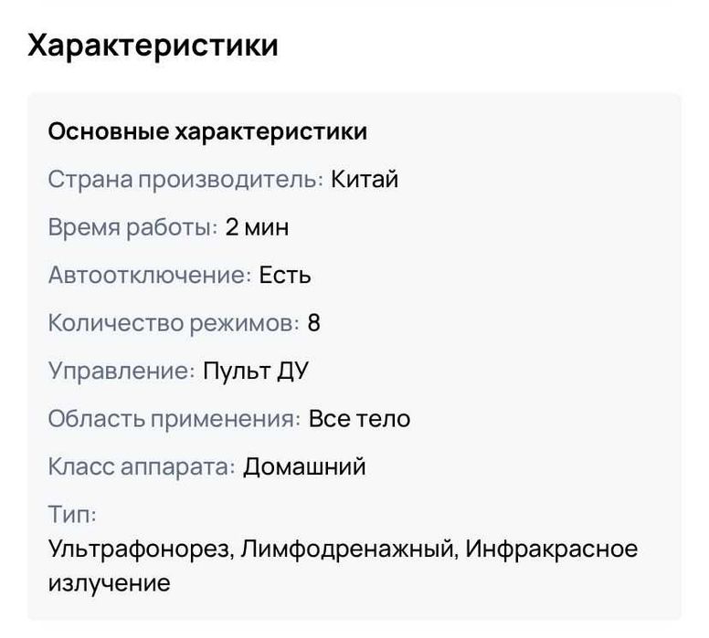Click the Время работы label

[132, 227]
